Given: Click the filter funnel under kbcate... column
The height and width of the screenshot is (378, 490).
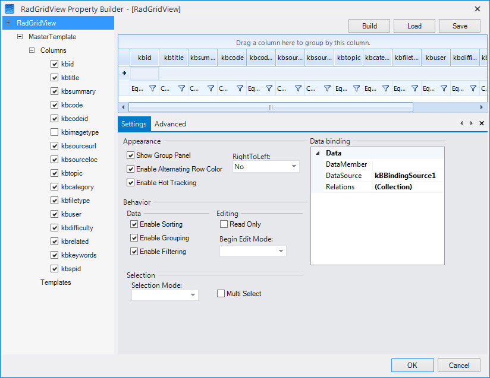Looking at the screenshot, I should 386,88.
